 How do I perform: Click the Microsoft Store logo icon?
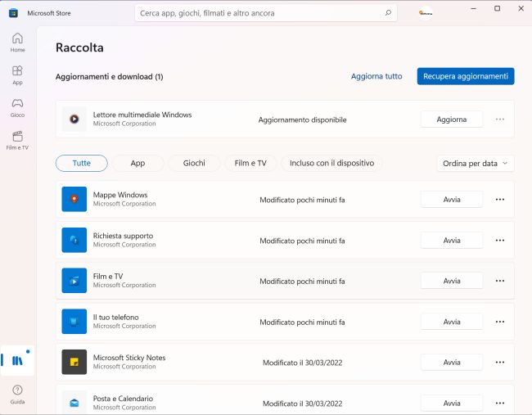coord(13,13)
